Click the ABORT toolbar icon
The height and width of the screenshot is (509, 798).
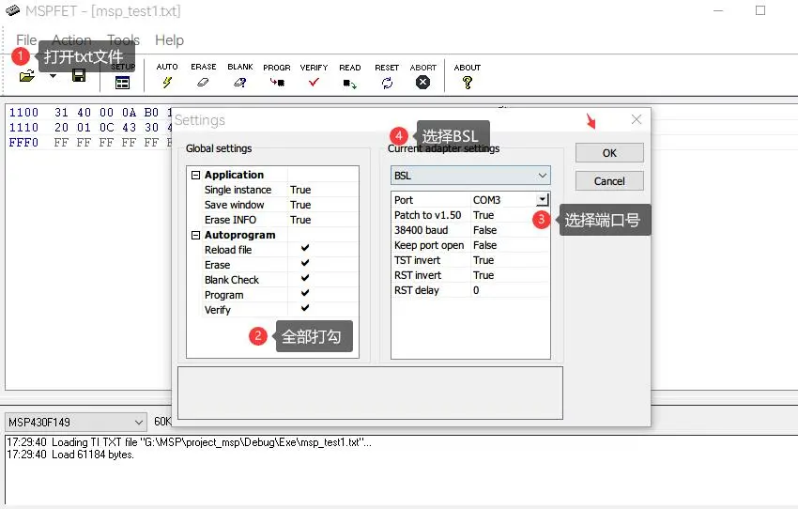[422, 82]
